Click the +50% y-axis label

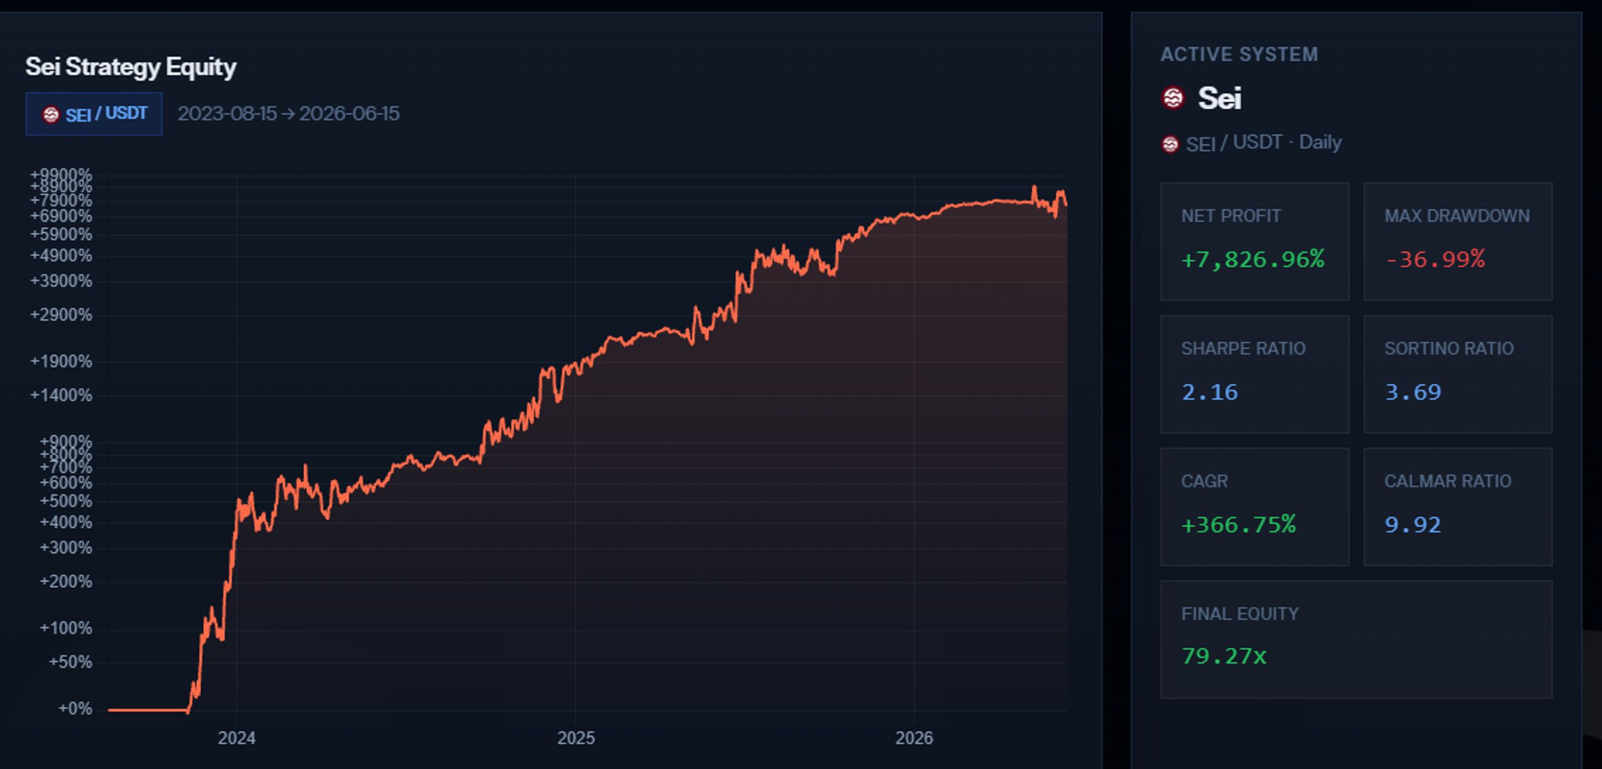click(71, 662)
